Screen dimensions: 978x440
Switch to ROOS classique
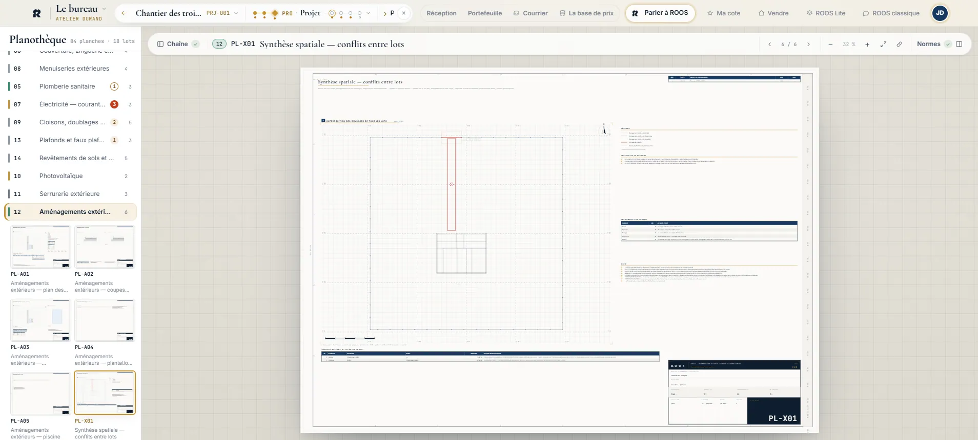point(891,13)
